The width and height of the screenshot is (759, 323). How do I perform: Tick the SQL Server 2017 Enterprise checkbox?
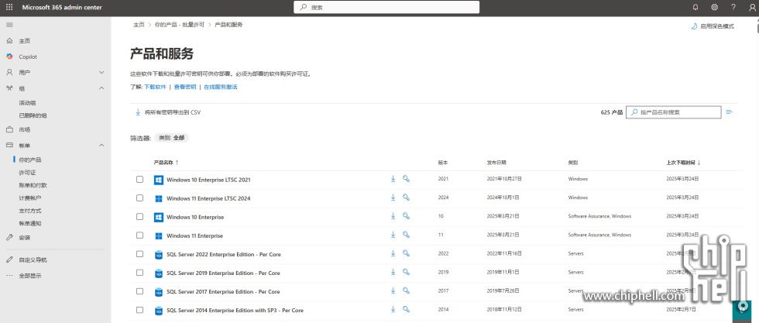140,291
